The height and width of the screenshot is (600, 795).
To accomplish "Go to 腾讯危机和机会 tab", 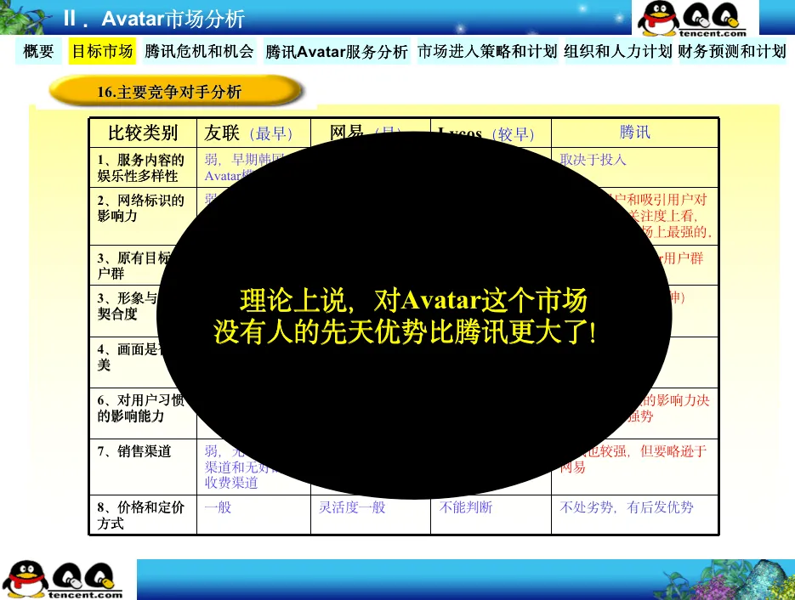I will [199, 51].
